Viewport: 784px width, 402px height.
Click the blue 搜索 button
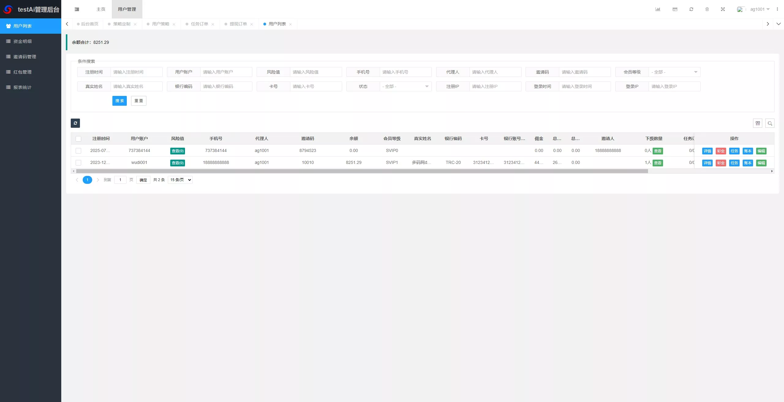[x=119, y=101]
